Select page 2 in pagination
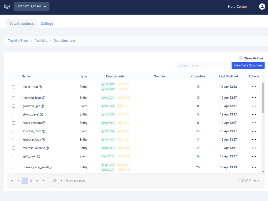The width and height of the screenshot is (268, 201). tap(31, 181)
